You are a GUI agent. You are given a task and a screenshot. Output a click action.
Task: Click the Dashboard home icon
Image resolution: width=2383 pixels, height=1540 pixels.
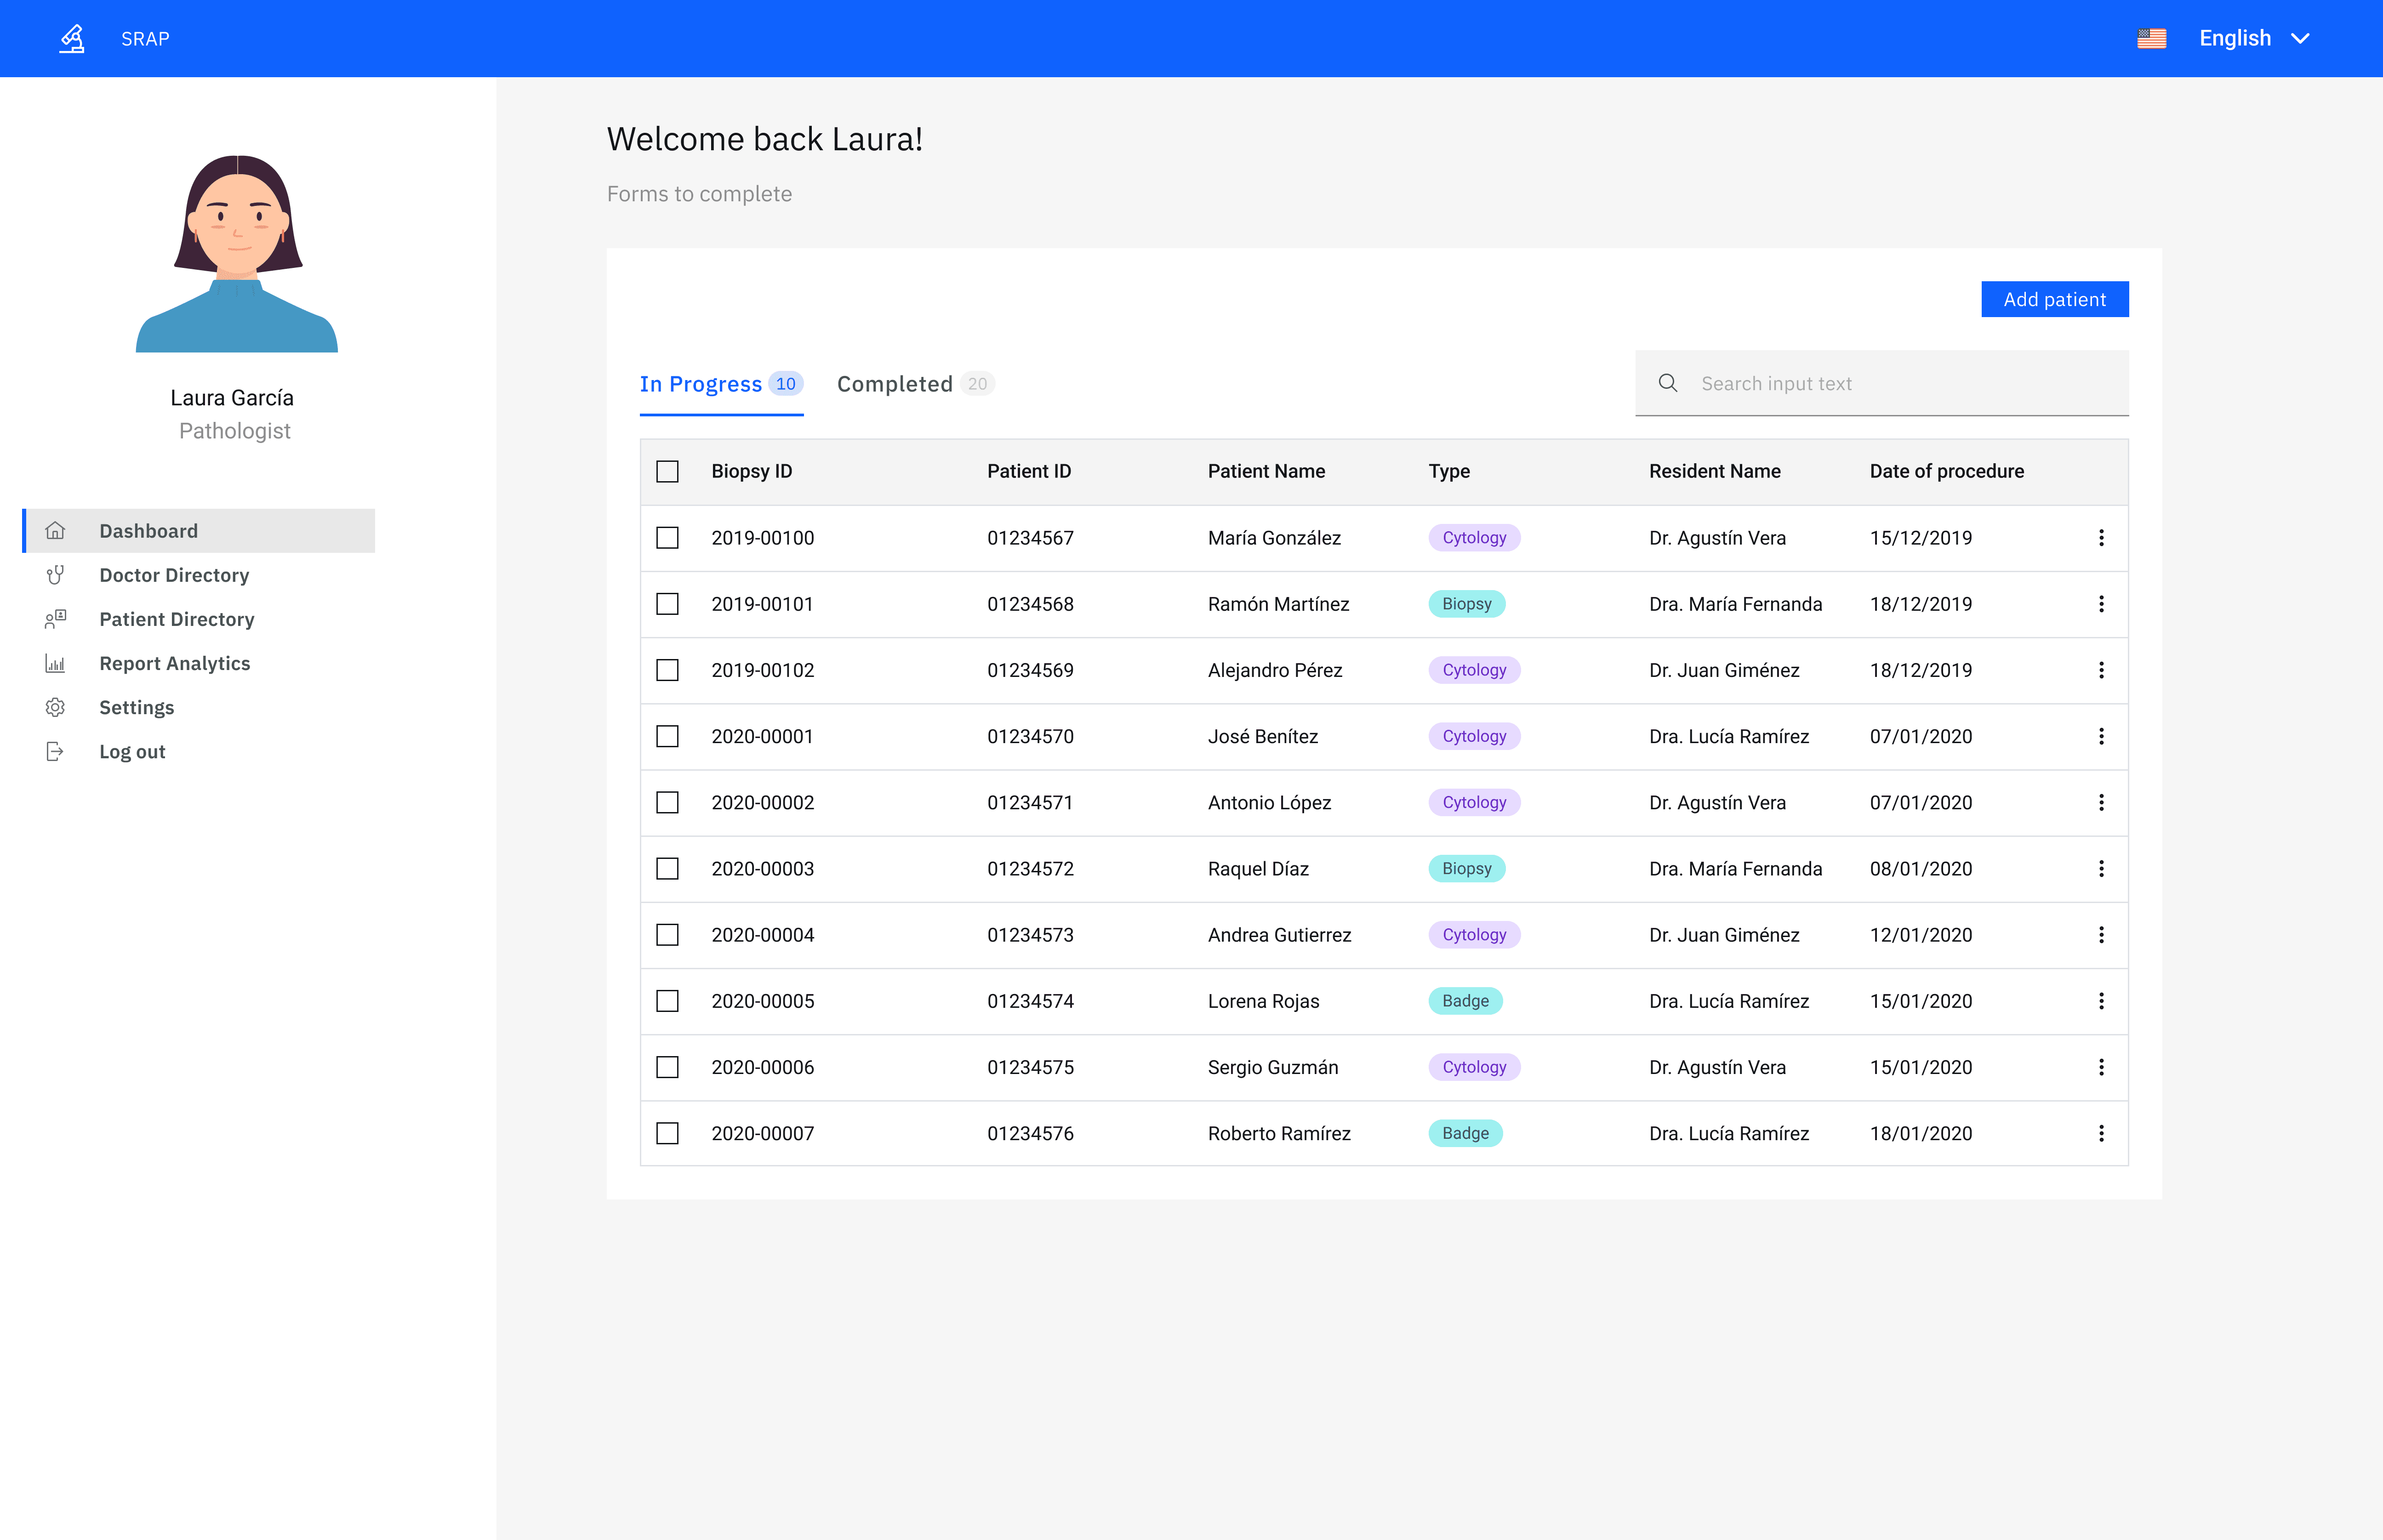55,531
